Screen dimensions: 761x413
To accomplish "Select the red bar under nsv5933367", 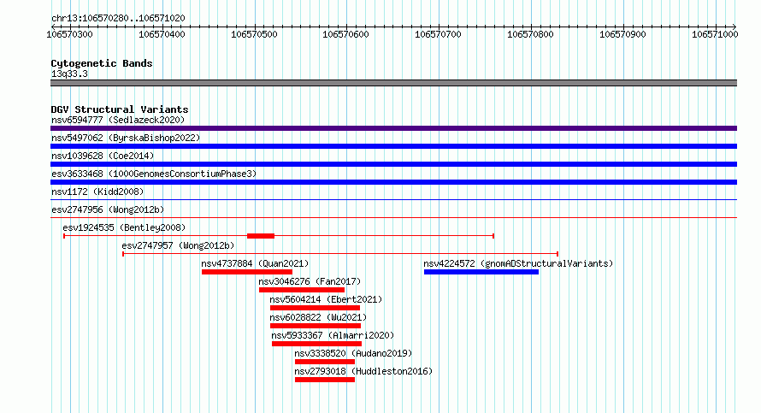I will 317,344.
